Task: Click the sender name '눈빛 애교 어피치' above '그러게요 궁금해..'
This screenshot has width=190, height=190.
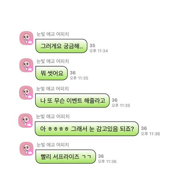Action: click(53, 34)
